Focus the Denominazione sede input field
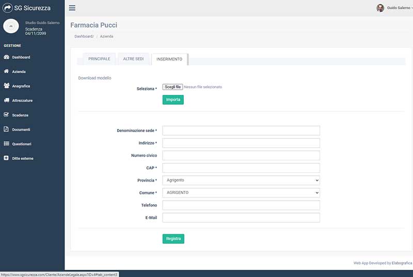 pos(241,131)
